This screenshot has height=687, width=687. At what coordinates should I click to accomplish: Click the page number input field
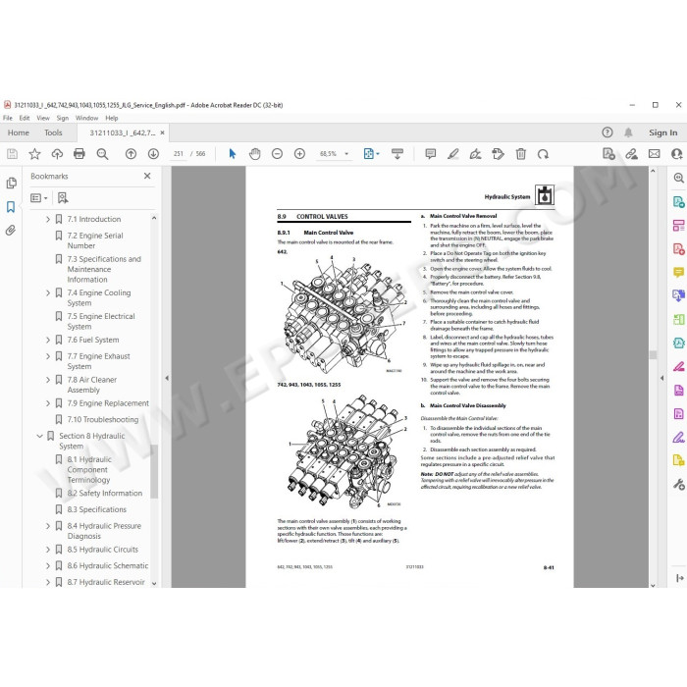point(179,154)
